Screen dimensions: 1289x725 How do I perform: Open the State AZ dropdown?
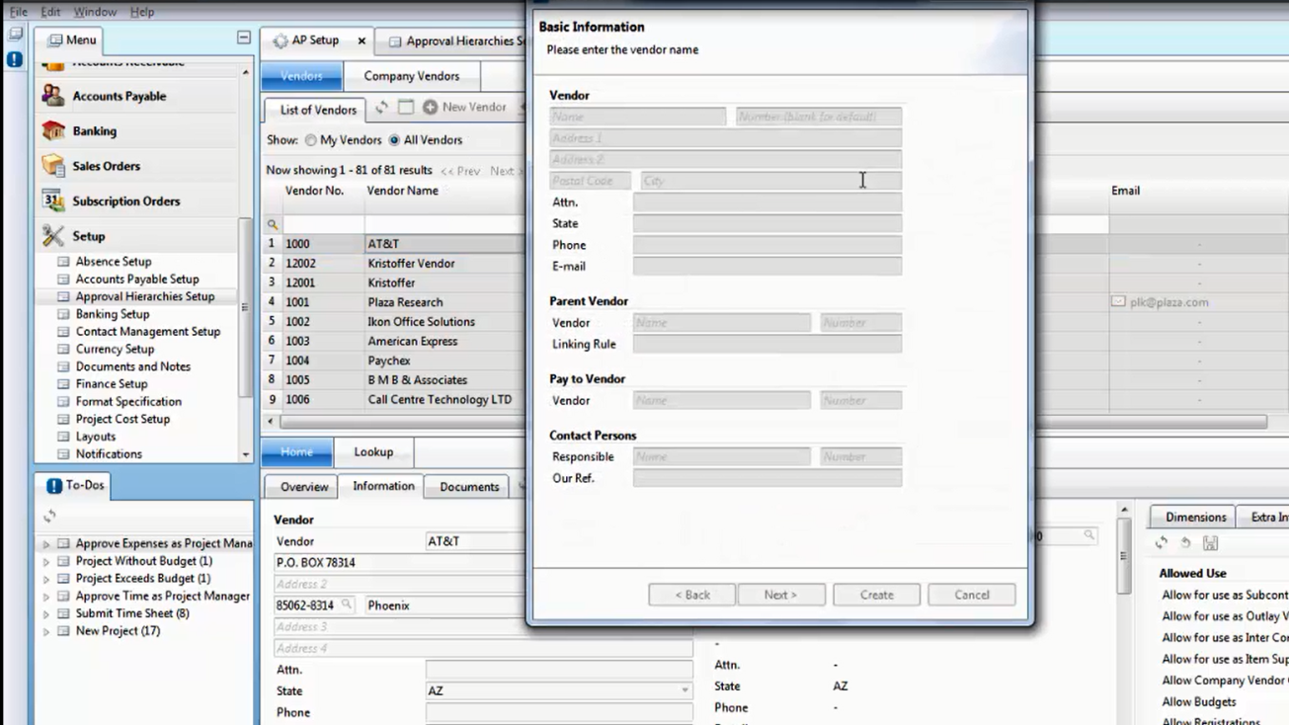684,691
